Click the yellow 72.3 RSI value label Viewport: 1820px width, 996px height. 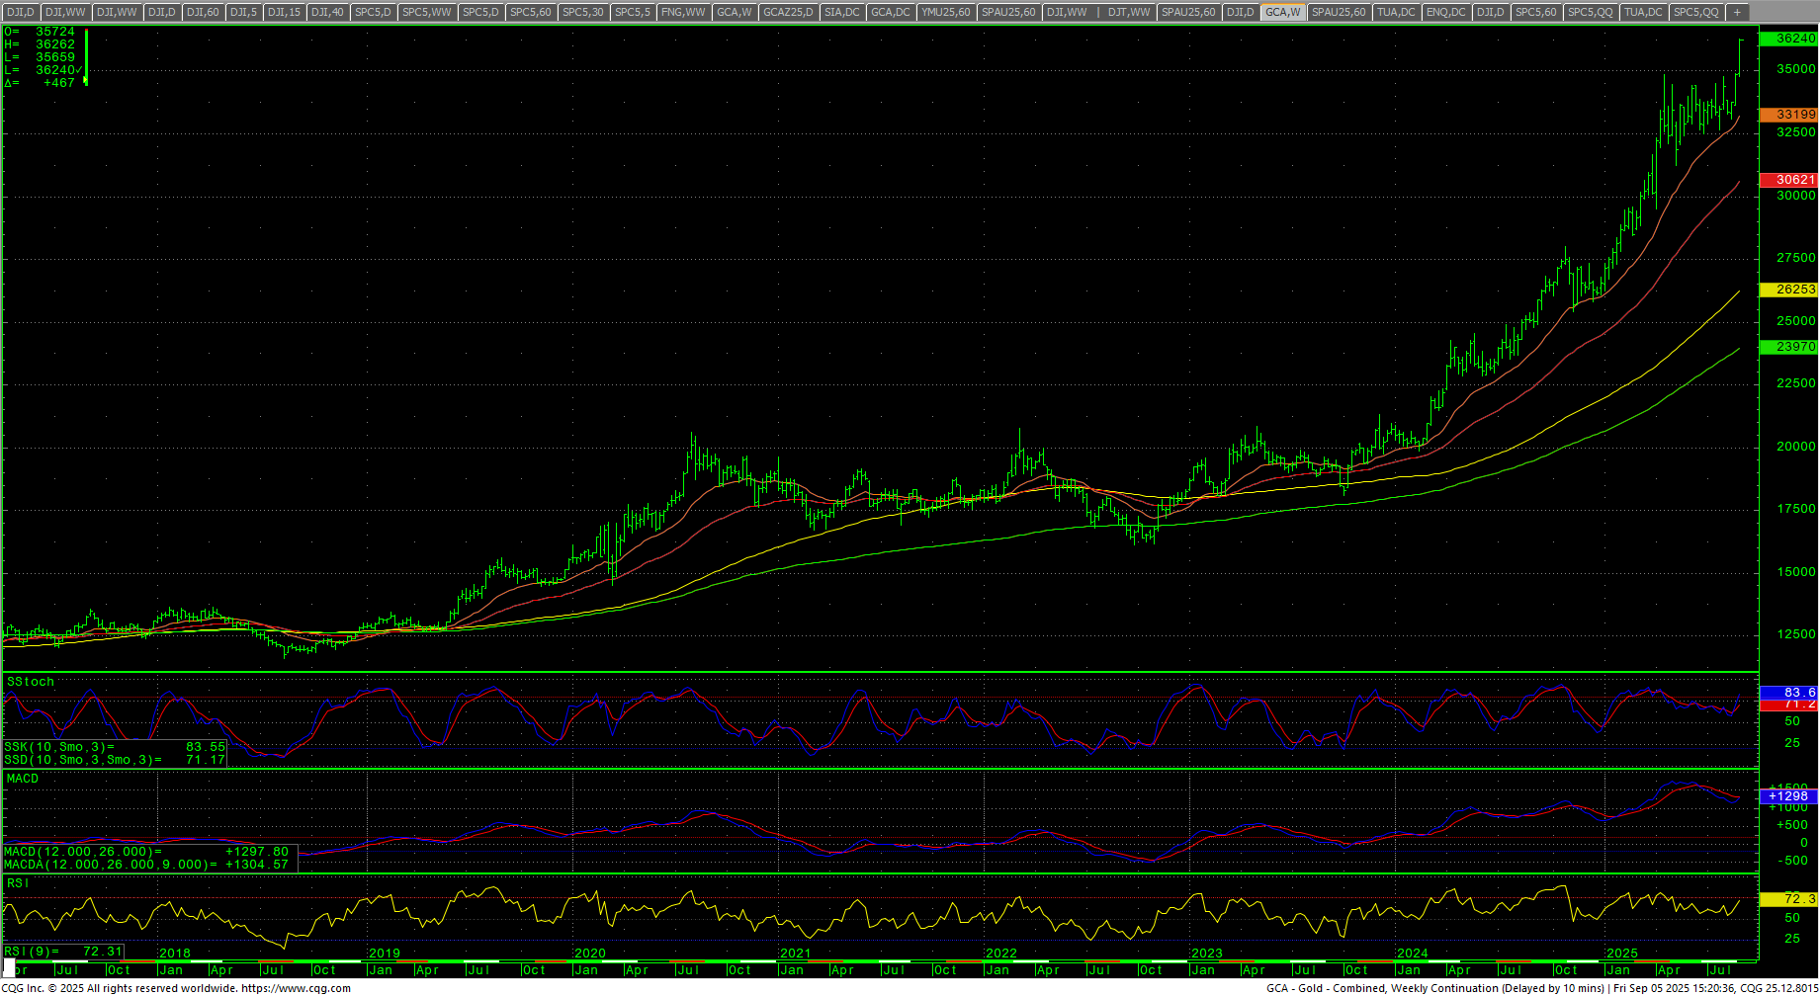[1789, 899]
